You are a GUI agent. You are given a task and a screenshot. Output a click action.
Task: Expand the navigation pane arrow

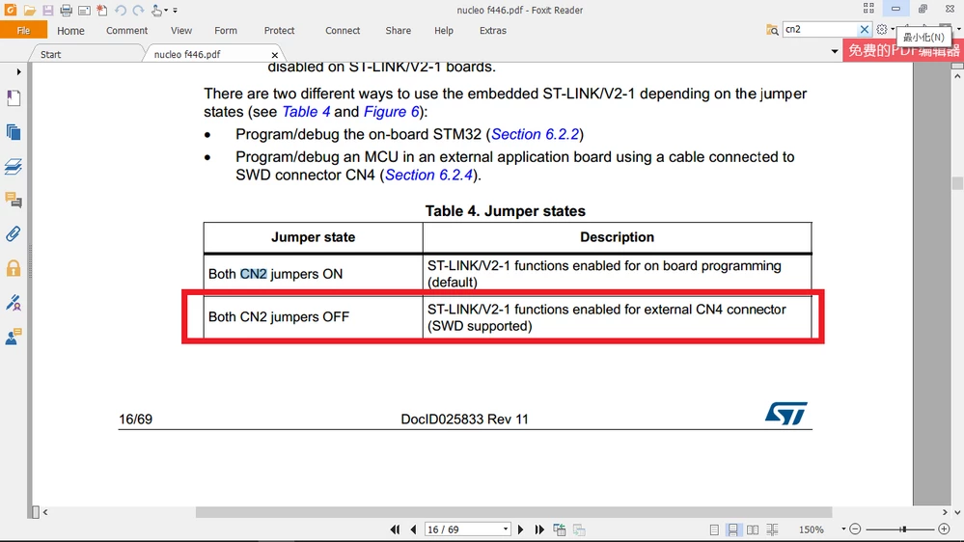[19, 72]
